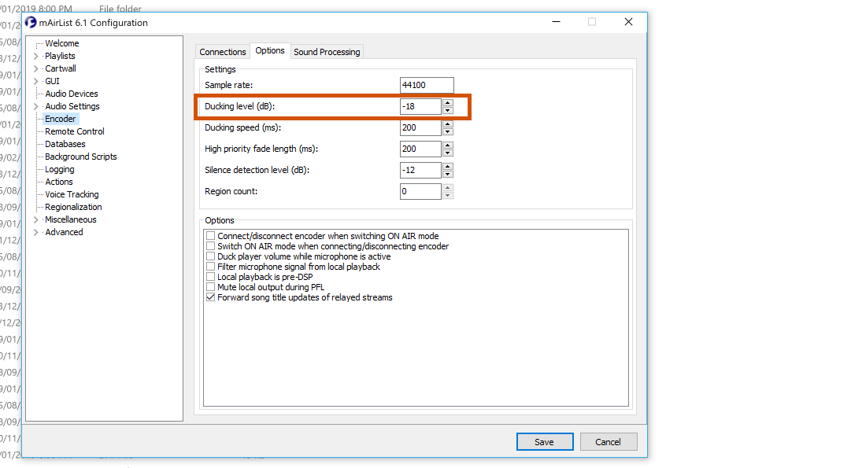The height and width of the screenshot is (468, 851).
Task: Increase High priority fade length value
Action: (x=448, y=145)
